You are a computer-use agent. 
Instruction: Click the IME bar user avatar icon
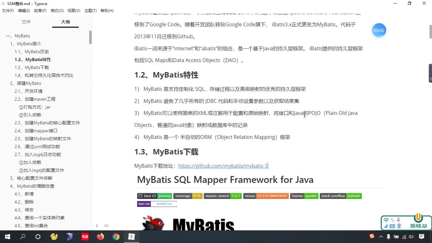pyautogui.click(x=398, y=220)
